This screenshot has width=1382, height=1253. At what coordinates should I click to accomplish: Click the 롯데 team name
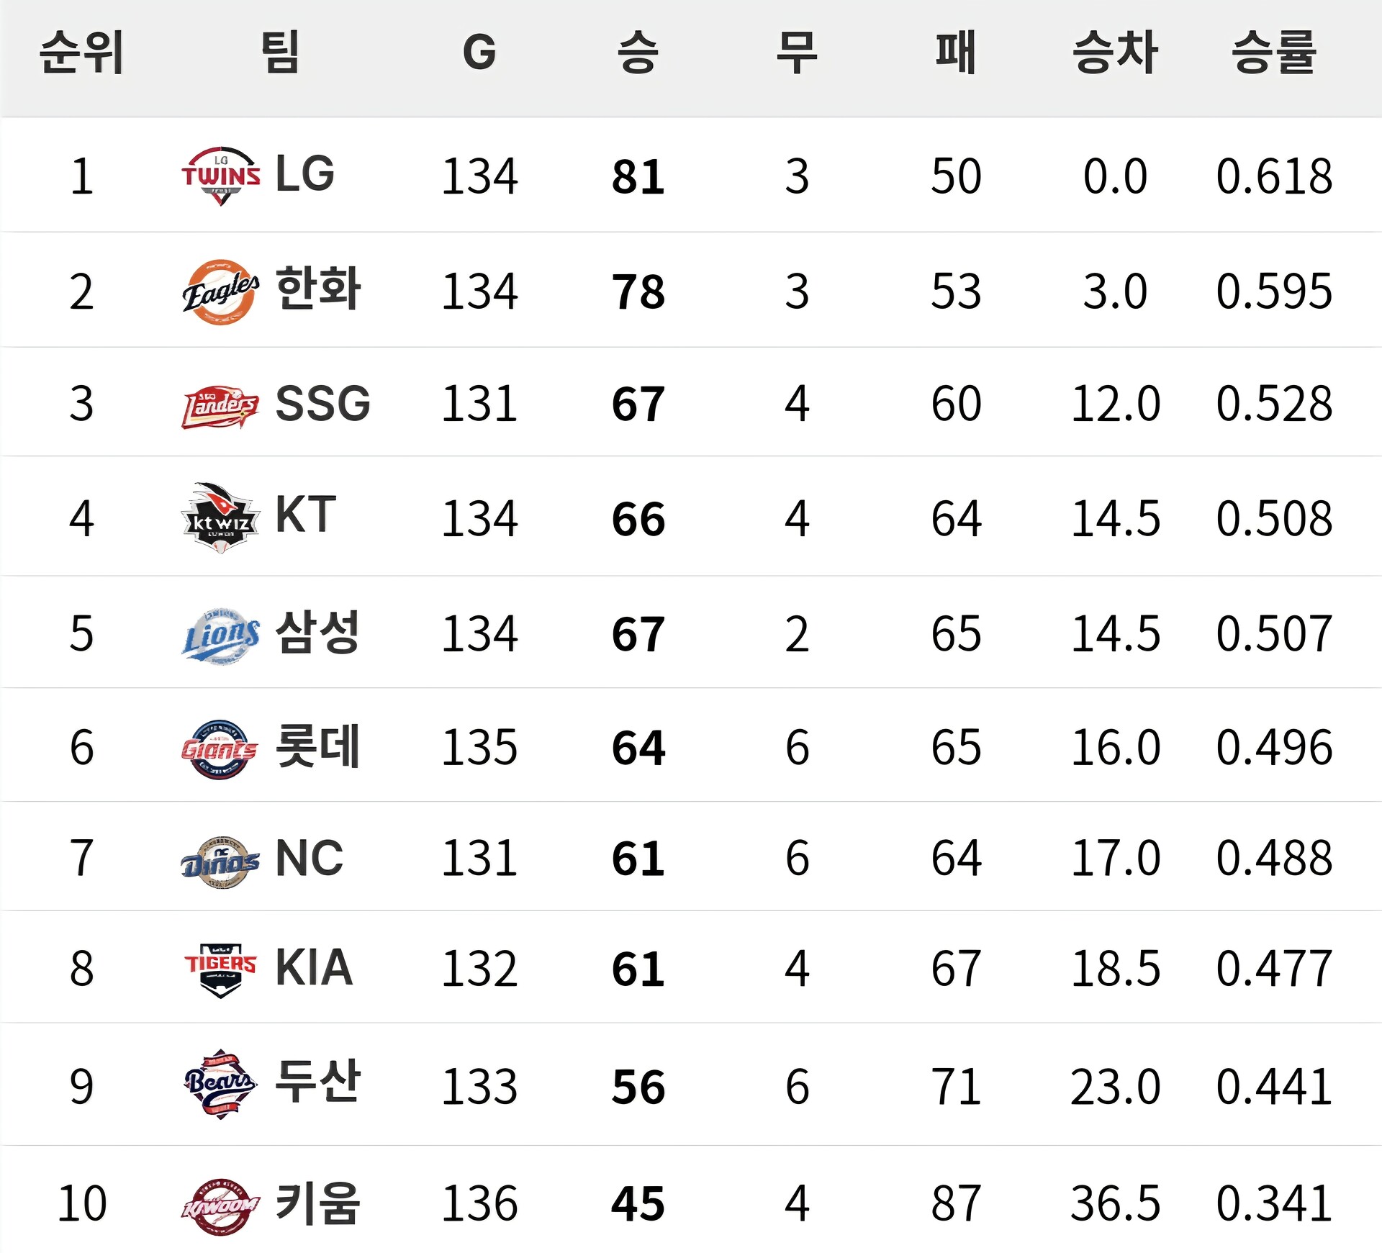click(317, 746)
